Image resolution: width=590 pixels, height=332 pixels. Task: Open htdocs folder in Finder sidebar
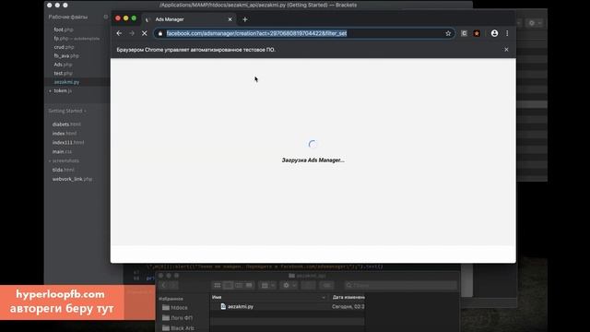point(175,307)
